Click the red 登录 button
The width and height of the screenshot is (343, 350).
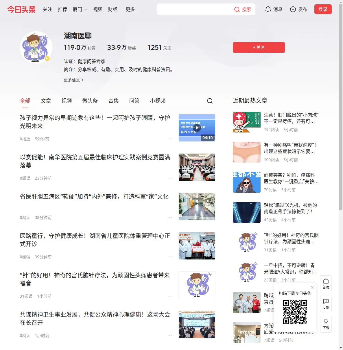(x=323, y=9)
